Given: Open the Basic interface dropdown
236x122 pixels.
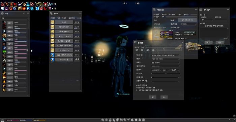Looking at the screenshot, I should pyautogui.click(x=166, y=70).
